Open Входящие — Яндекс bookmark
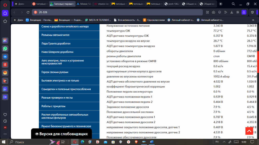259x145 pixels. point(68,20)
